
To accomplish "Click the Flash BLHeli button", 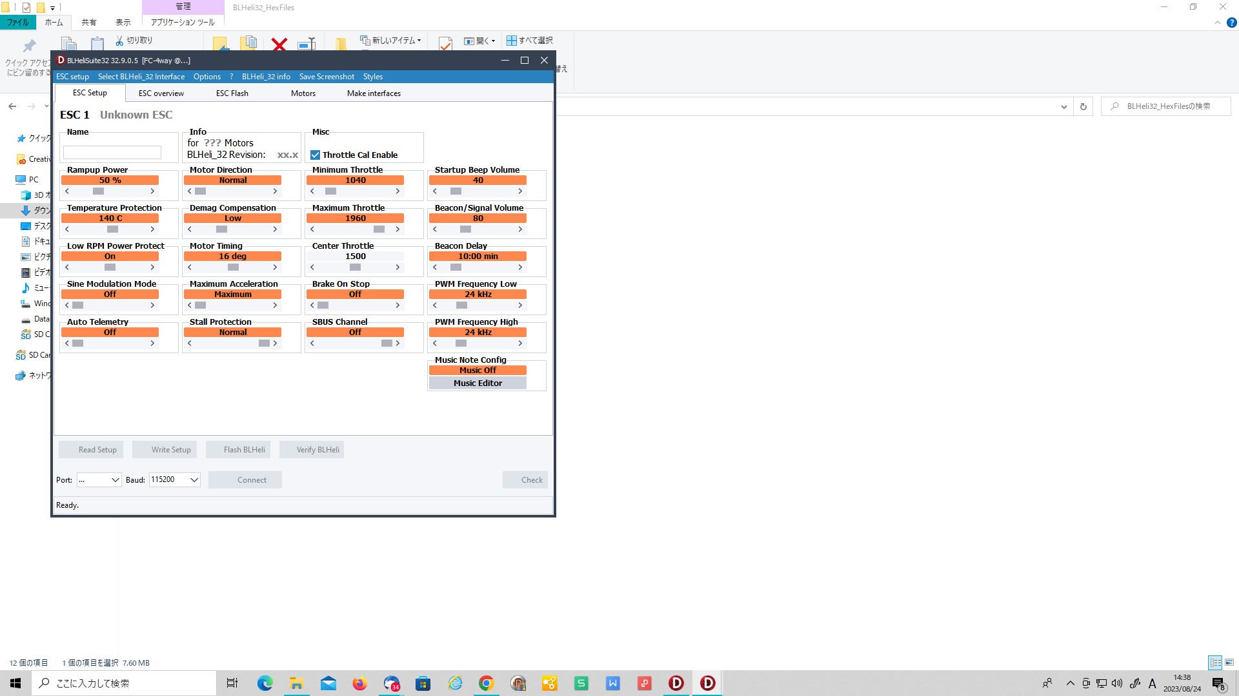I will coord(238,450).
